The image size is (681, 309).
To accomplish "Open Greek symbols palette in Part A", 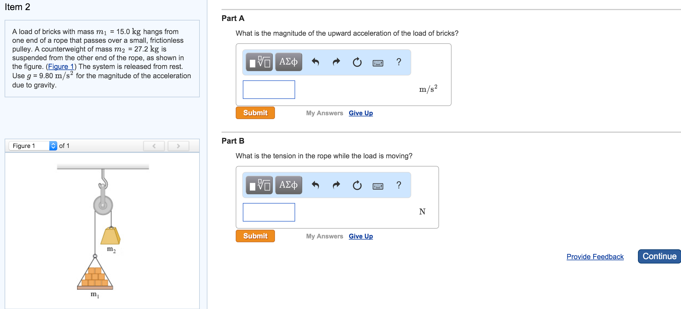I will 289,62.
